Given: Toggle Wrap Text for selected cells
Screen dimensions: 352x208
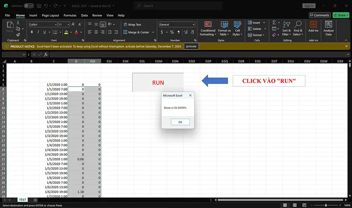Looking at the screenshot, I should click(x=132, y=25).
